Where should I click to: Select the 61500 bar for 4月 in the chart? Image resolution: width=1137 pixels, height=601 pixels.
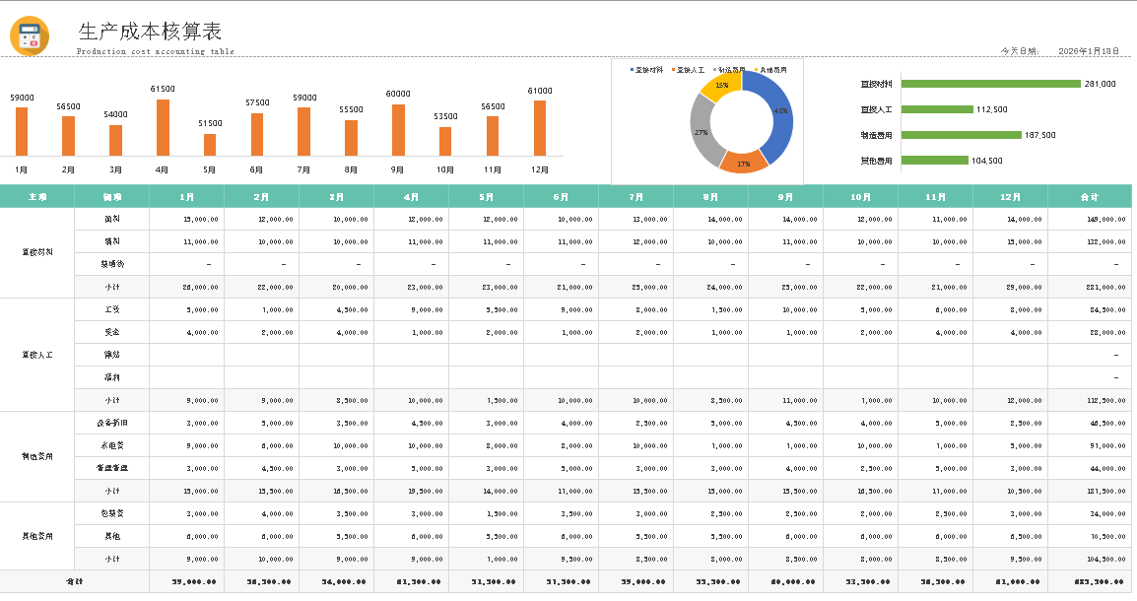click(x=163, y=127)
